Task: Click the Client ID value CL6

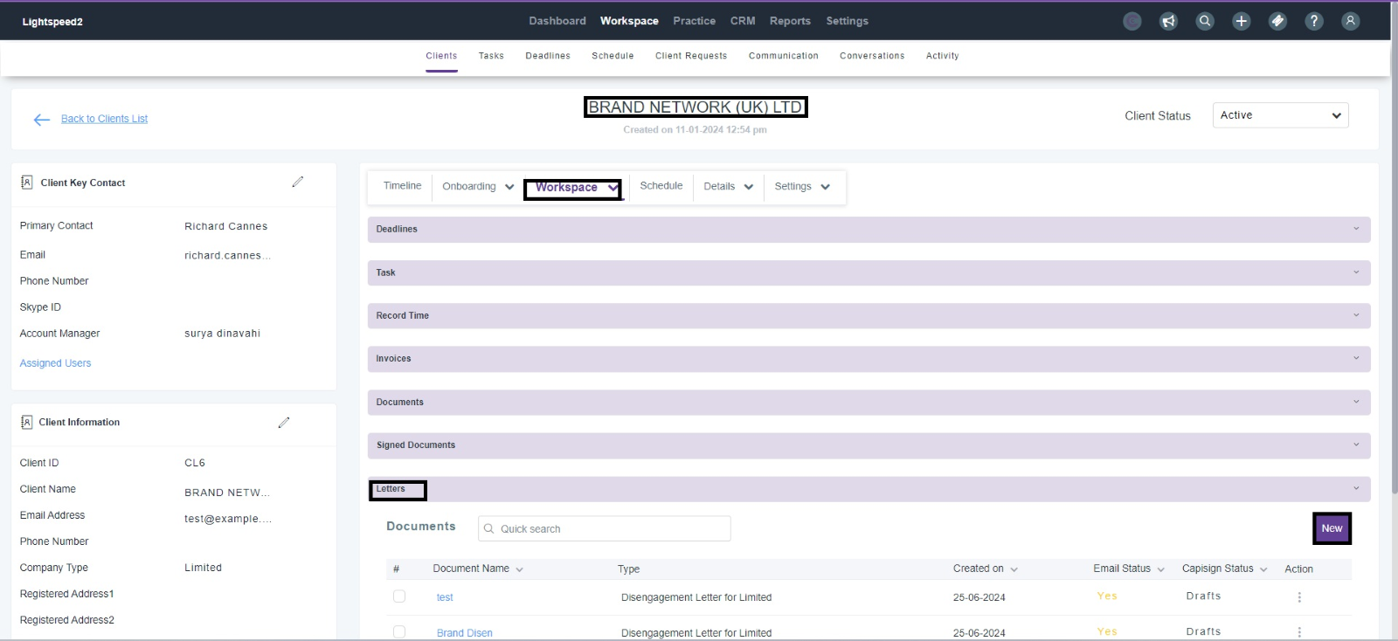Action: [195, 463]
